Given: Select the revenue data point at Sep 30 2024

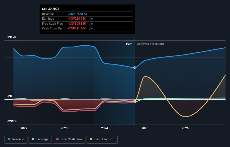Looking at the screenshot, I should 135,68.
